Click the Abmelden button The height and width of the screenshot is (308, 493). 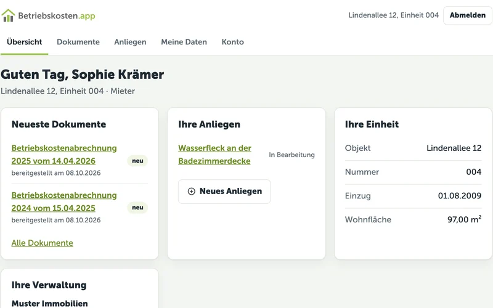tap(468, 15)
